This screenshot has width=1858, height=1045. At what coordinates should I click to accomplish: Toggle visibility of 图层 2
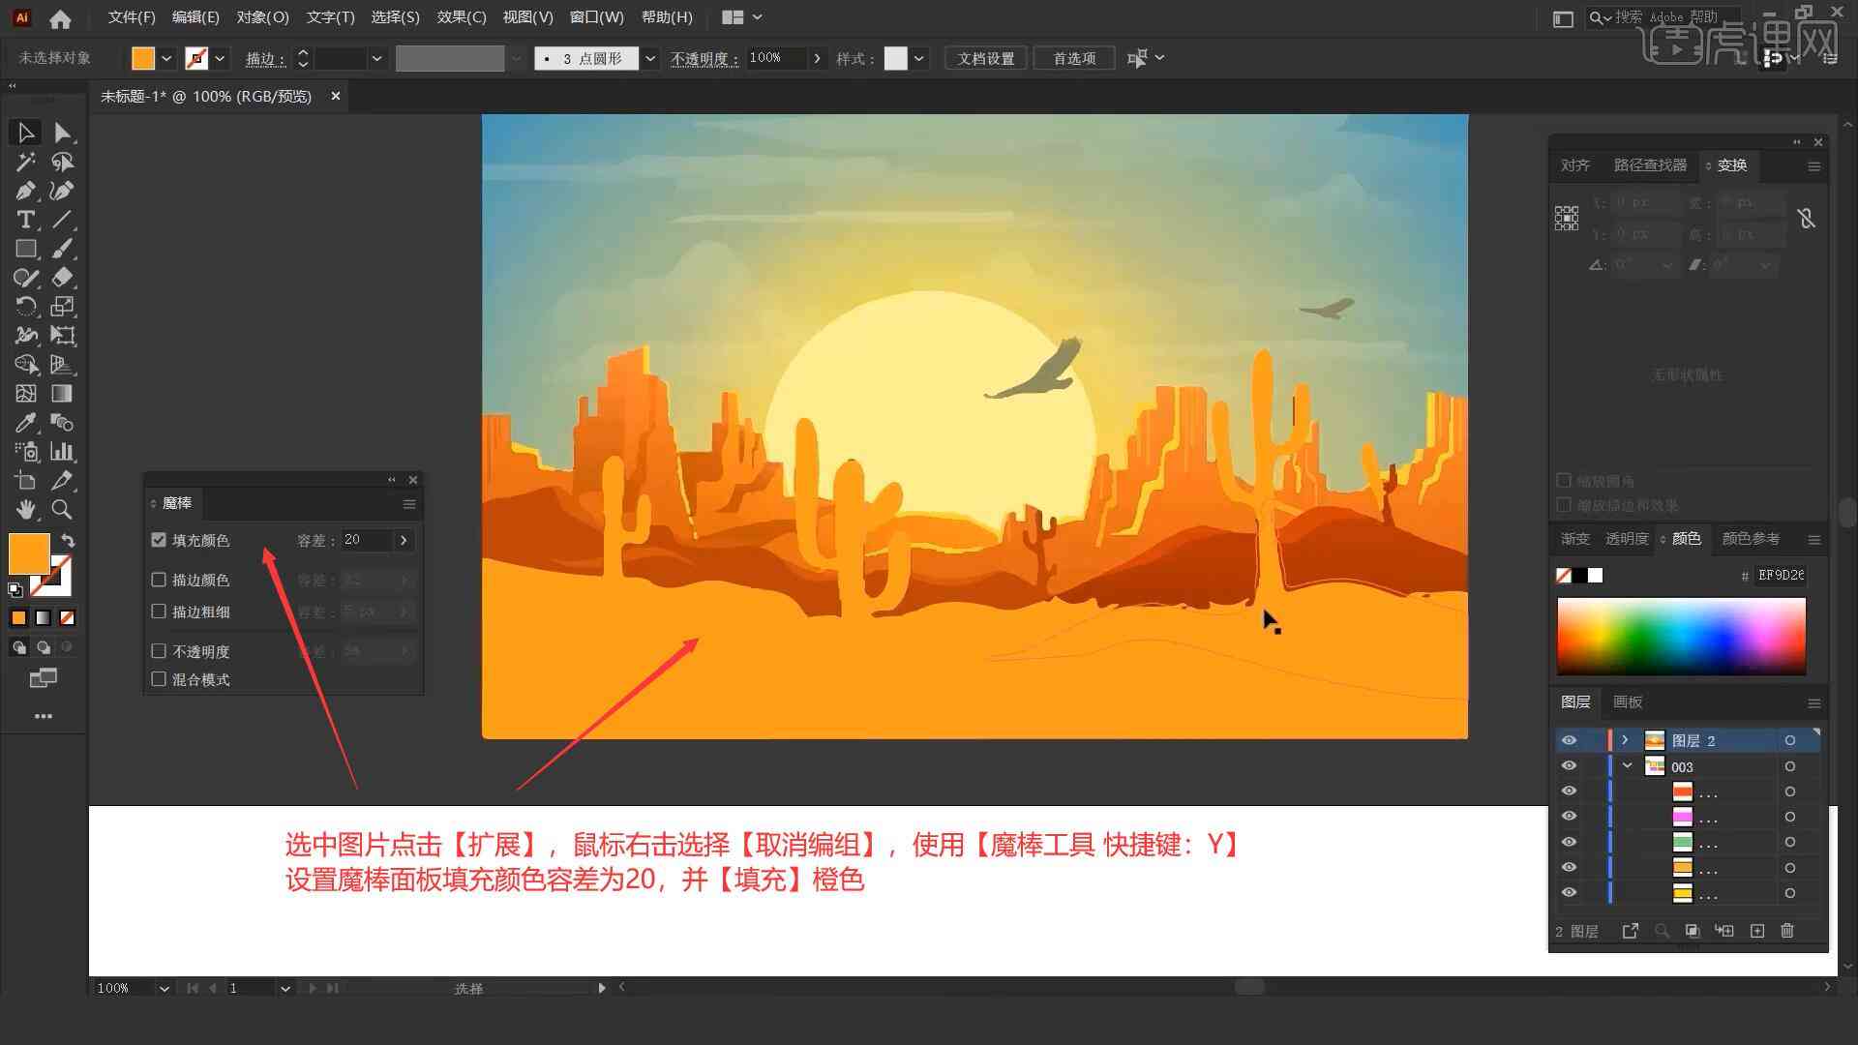click(1569, 740)
